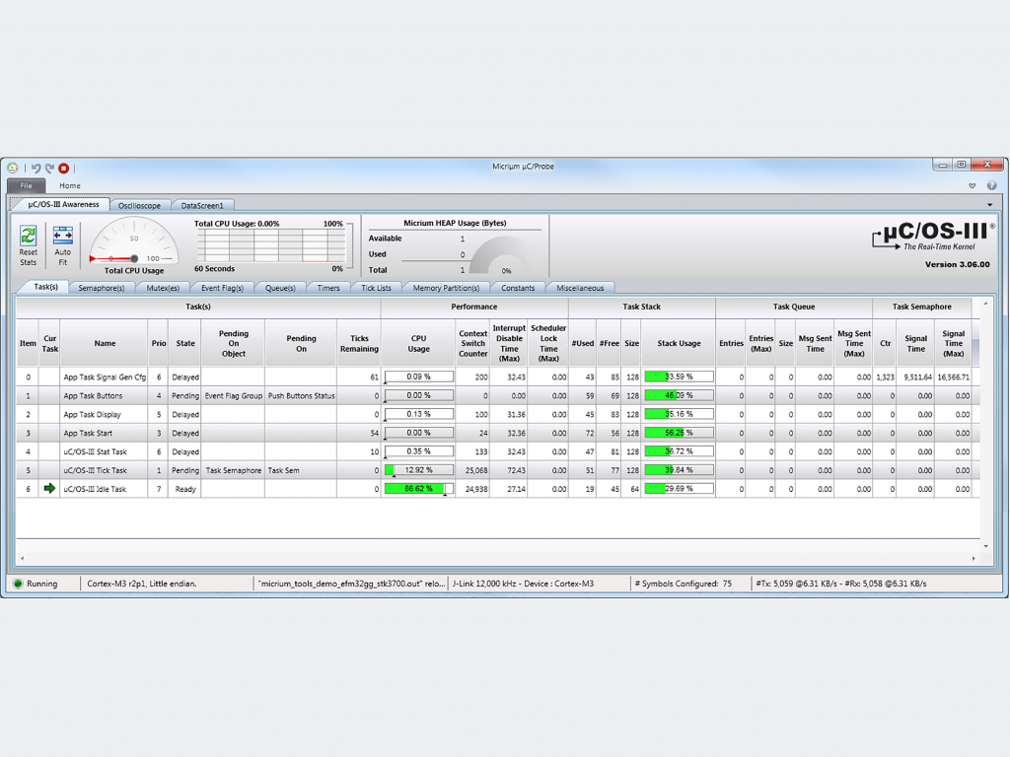Click the Context Switch Counter column header

[472, 343]
